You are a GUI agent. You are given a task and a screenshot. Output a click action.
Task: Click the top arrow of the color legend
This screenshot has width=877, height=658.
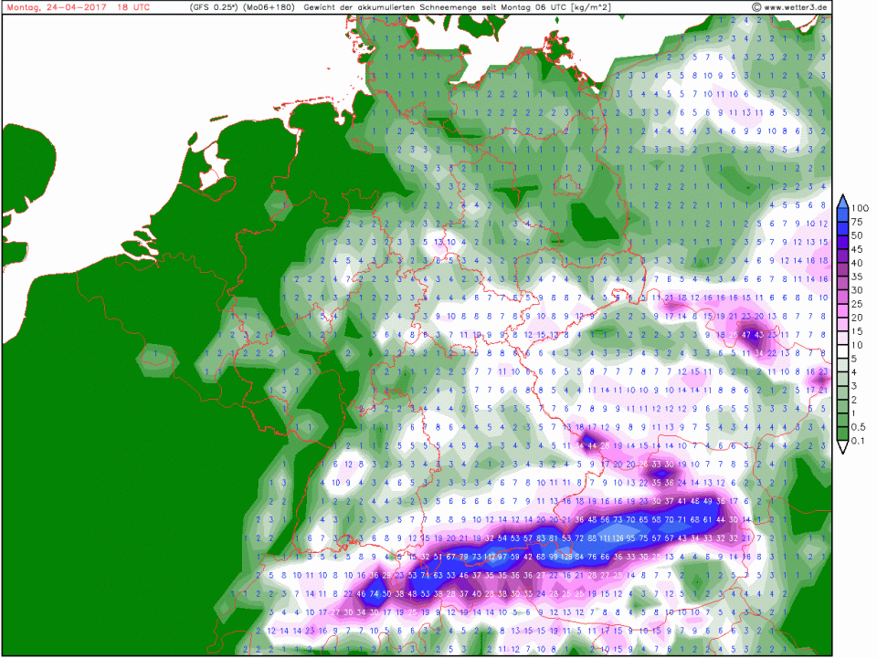842,200
